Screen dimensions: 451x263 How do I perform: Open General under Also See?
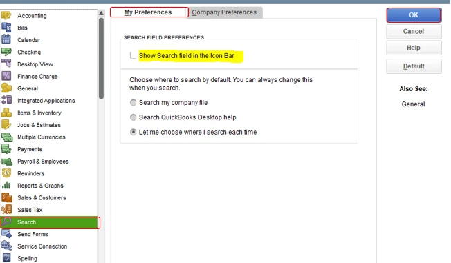[414, 104]
